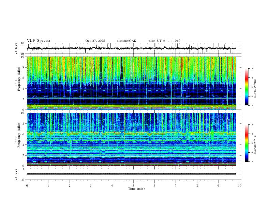This screenshot has width=270, height=208.
Task: Click the "8" kHz tick of ch.1 spectrogram
Action: pyautogui.click(x=24, y=67)
